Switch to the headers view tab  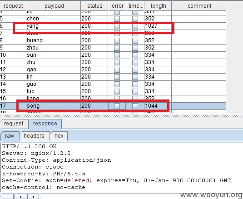pyautogui.click(x=34, y=136)
